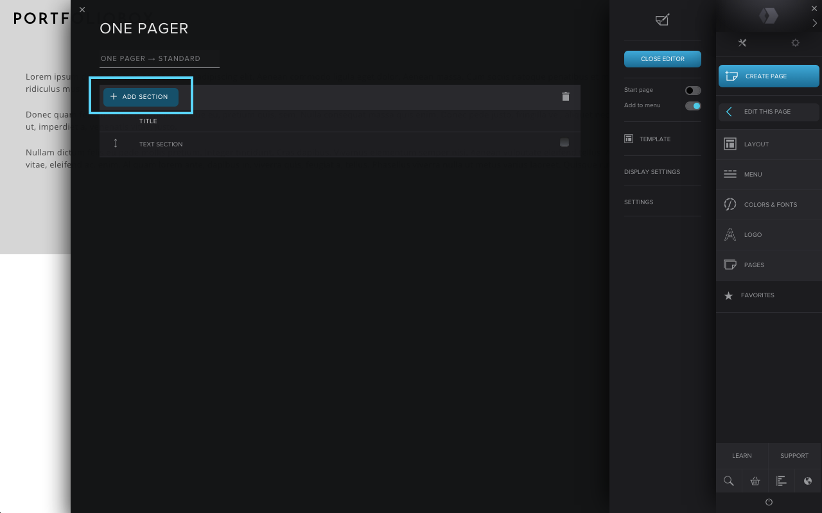
Task: Open the Colors & Fonts menu item
Action: [x=770, y=204]
